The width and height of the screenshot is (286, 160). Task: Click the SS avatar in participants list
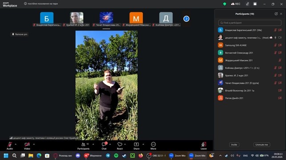[221, 45]
